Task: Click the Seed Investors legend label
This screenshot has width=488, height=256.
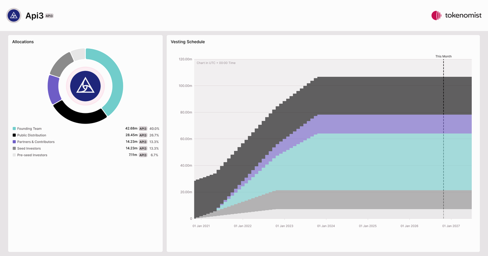Action: pos(29,148)
